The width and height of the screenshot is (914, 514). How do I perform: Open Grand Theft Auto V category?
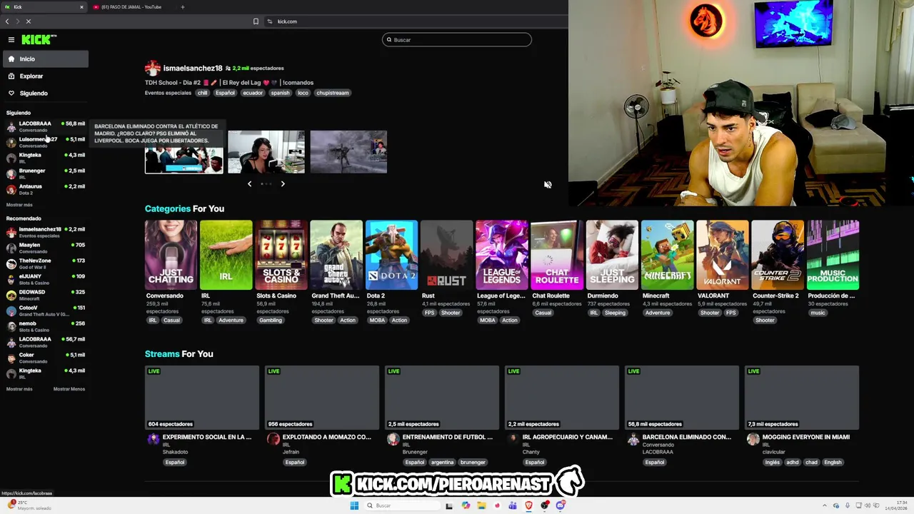[x=336, y=255]
